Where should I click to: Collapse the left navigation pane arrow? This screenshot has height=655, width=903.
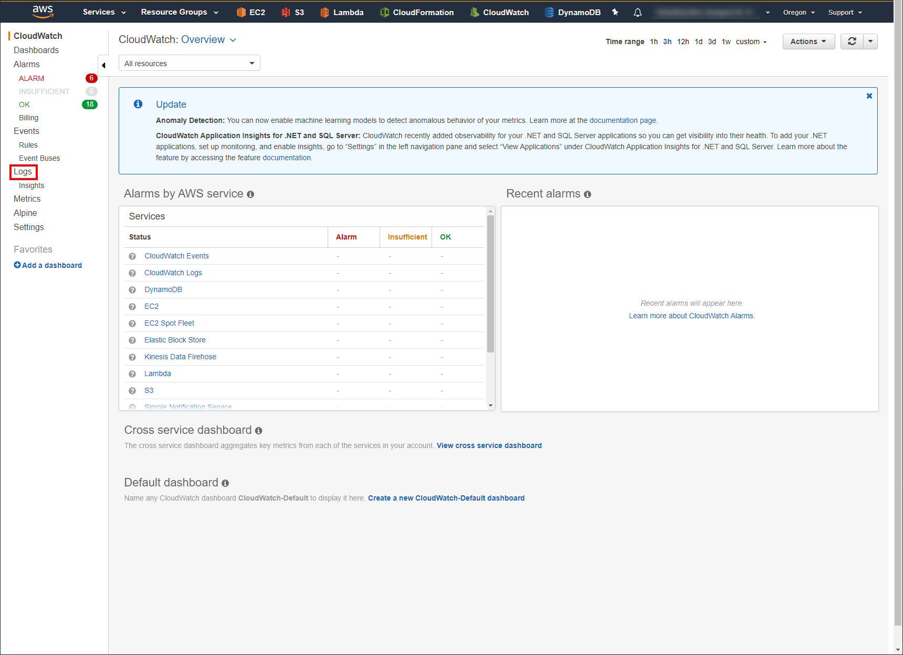(103, 66)
